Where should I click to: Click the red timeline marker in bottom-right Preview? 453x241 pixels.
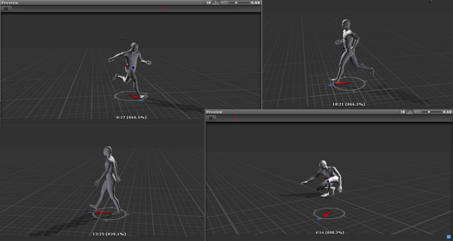coord(235,118)
